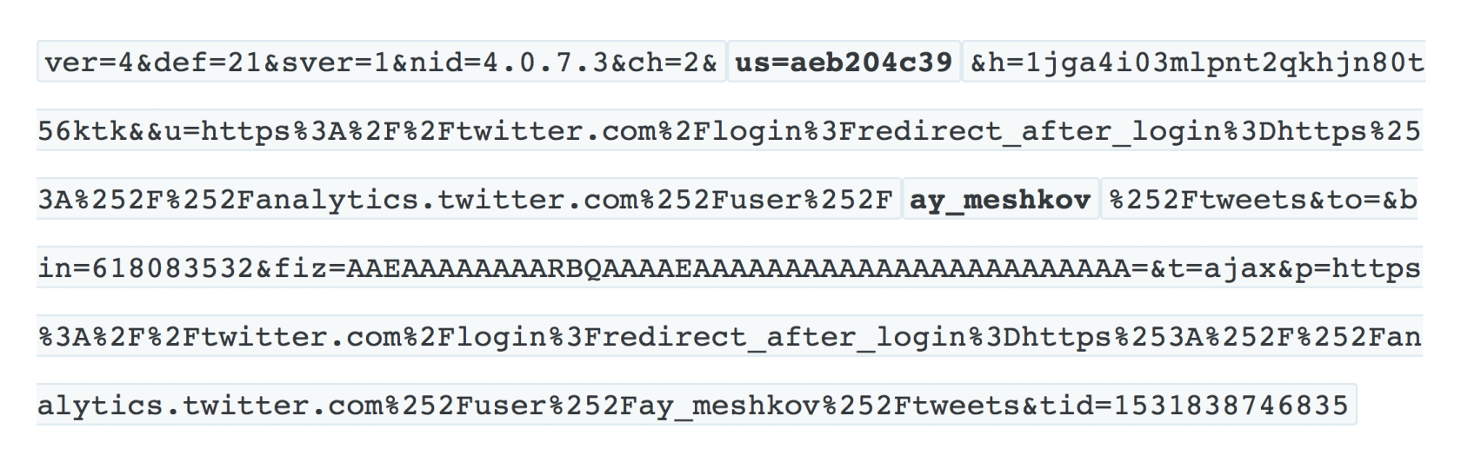This screenshot has width=1461, height=462.
Task: Click the %253A%252F%252Fan text ending fifth line
Action: [1267, 337]
